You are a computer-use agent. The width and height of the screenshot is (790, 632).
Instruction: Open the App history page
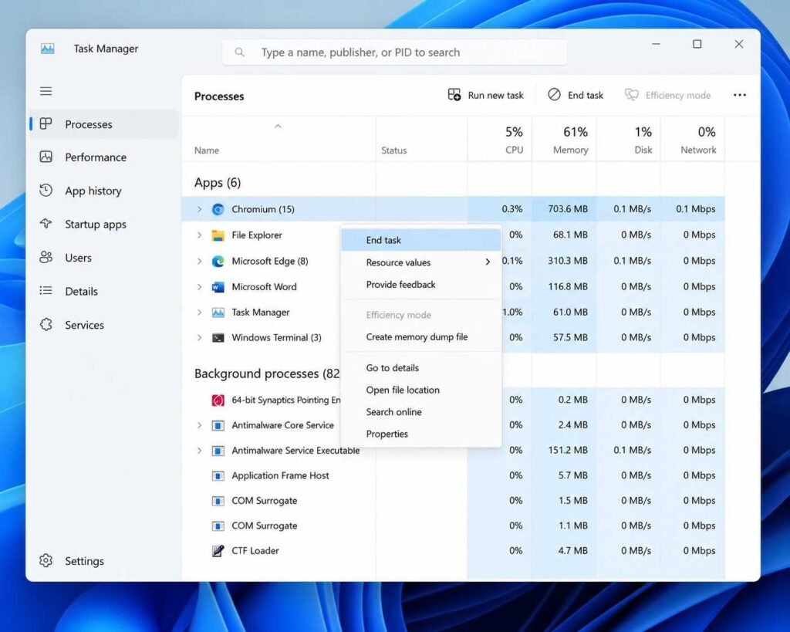(x=104, y=191)
